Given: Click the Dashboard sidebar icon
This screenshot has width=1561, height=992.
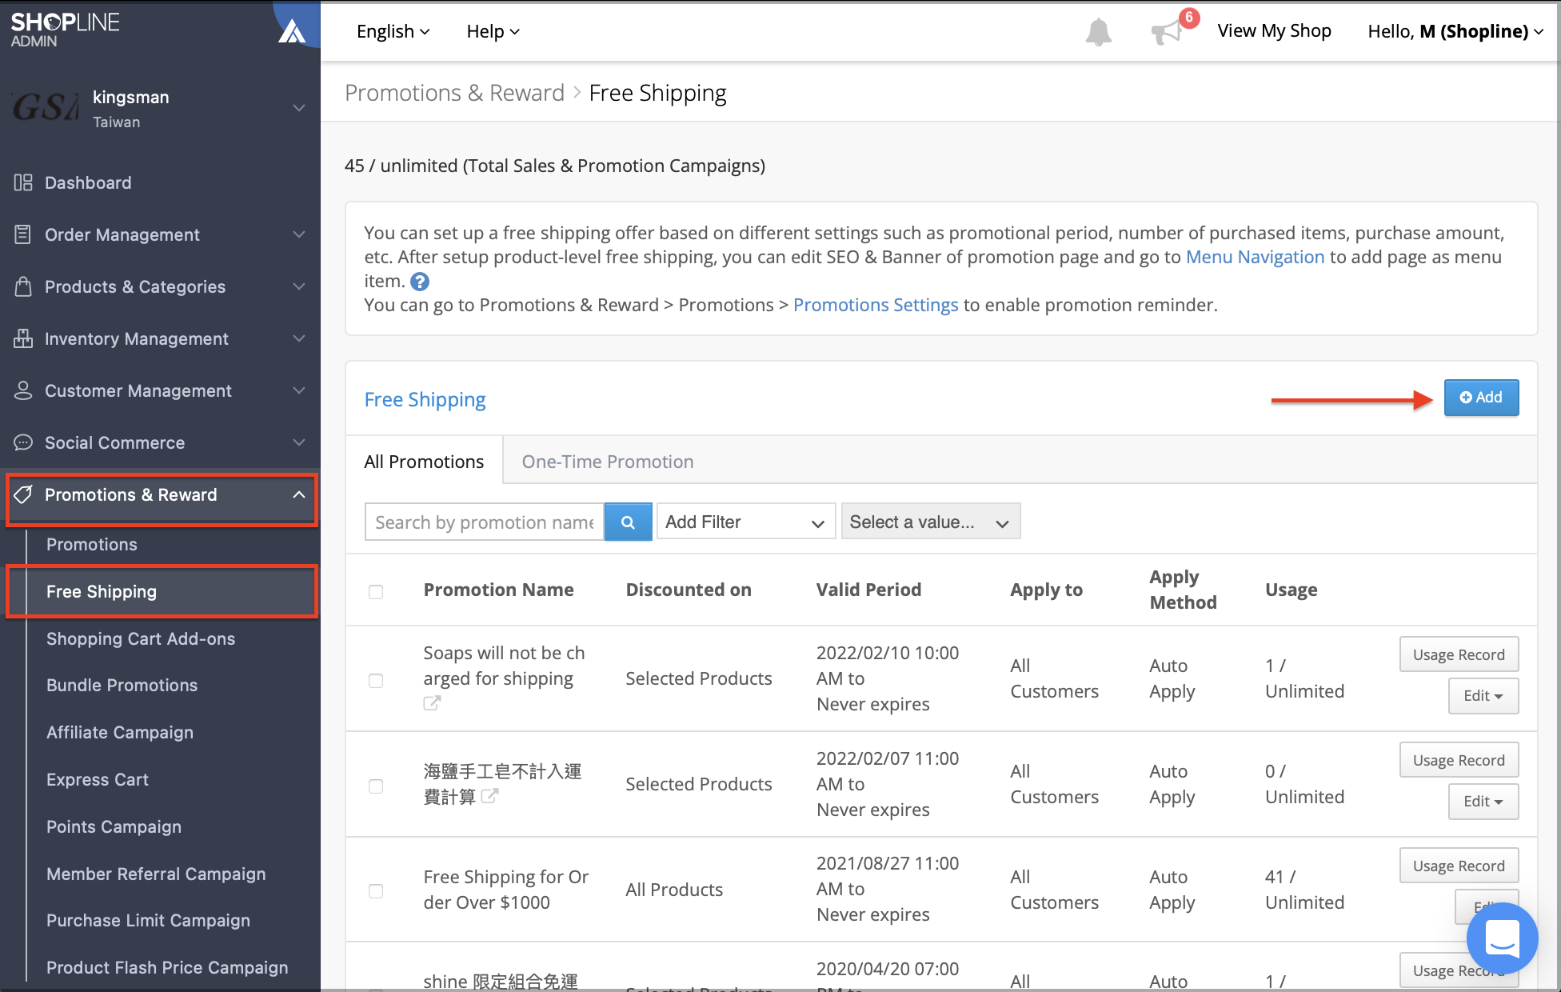Looking at the screenshot, I should (23, 182).
